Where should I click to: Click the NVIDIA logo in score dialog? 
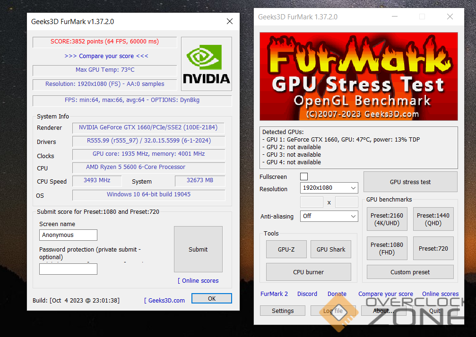[x=207, y=64]
